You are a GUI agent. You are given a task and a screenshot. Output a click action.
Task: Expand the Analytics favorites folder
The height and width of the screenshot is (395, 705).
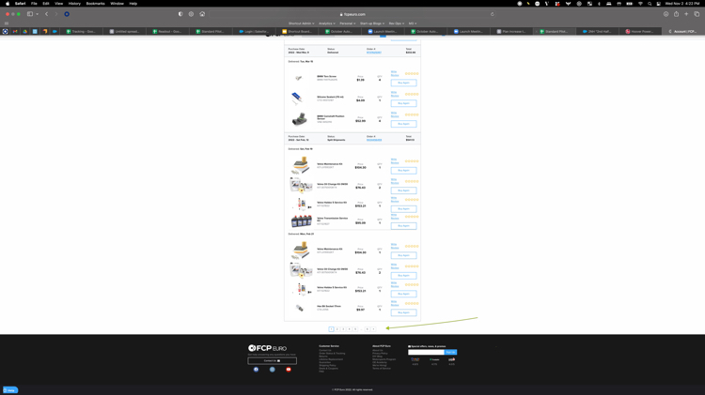pos(327,23)
